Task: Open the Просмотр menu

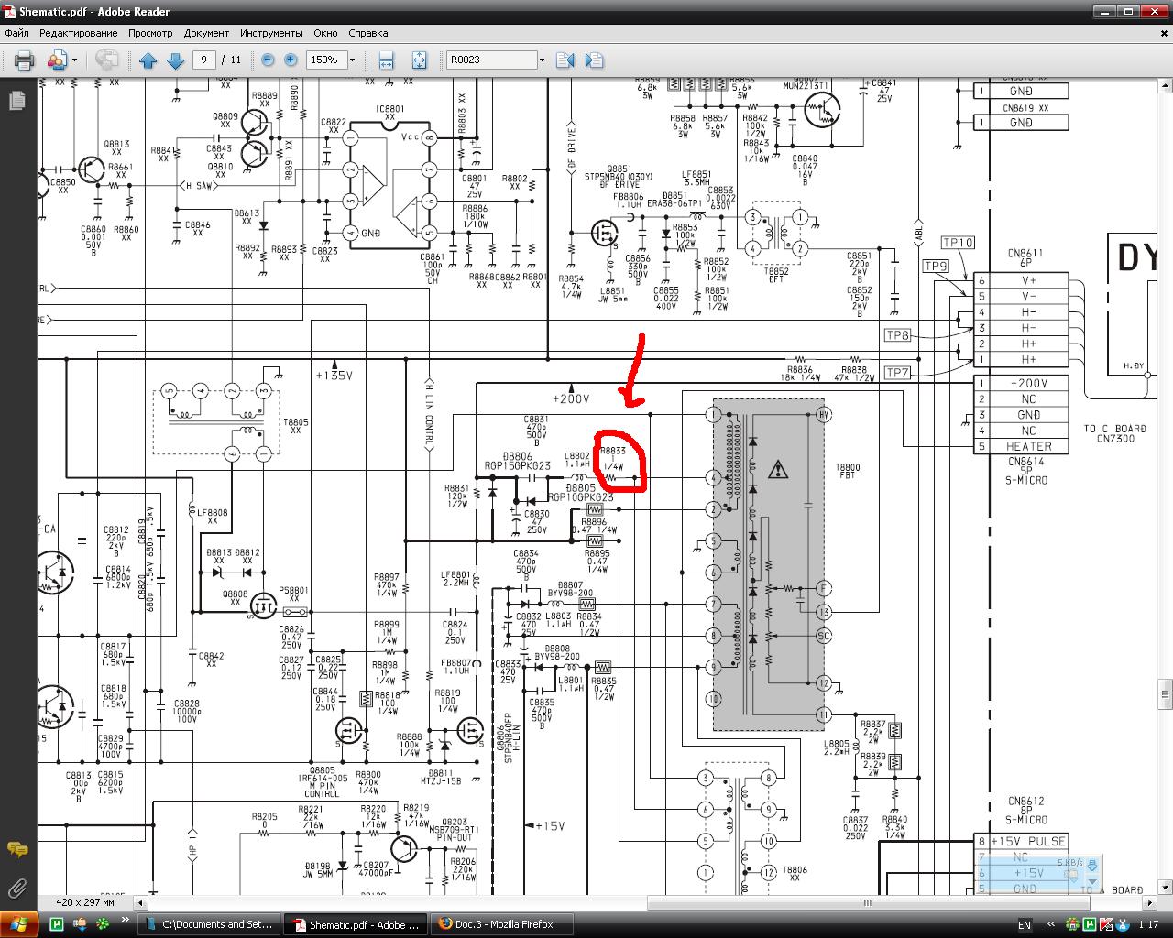Action: (x=150, y=33)
